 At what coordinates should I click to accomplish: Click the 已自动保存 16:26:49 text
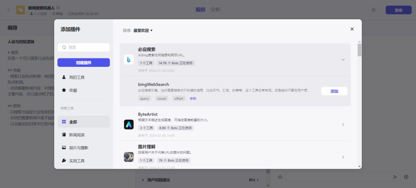point(83,14)
